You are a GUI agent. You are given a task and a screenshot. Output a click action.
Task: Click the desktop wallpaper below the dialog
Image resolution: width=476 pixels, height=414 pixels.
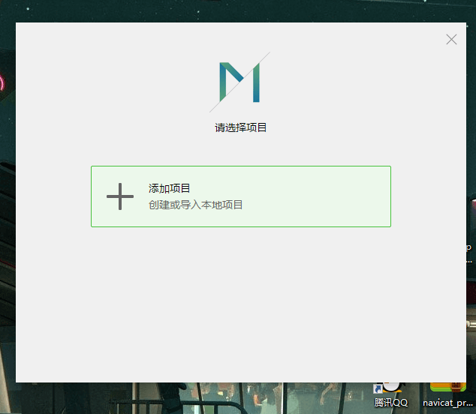pyautogui.click(x=188, y=398)
